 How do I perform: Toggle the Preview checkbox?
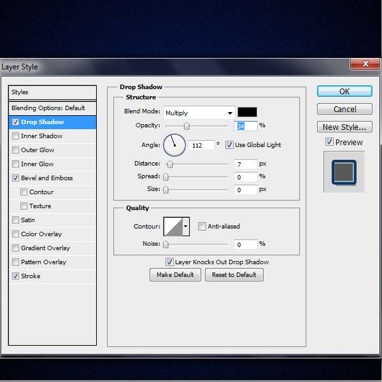click(329, 142)
